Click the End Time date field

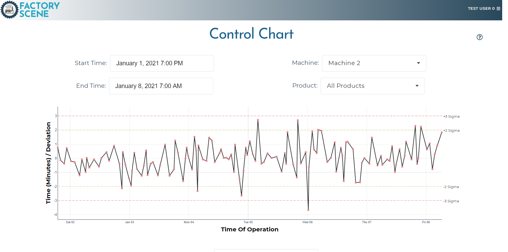pos(161,86)
